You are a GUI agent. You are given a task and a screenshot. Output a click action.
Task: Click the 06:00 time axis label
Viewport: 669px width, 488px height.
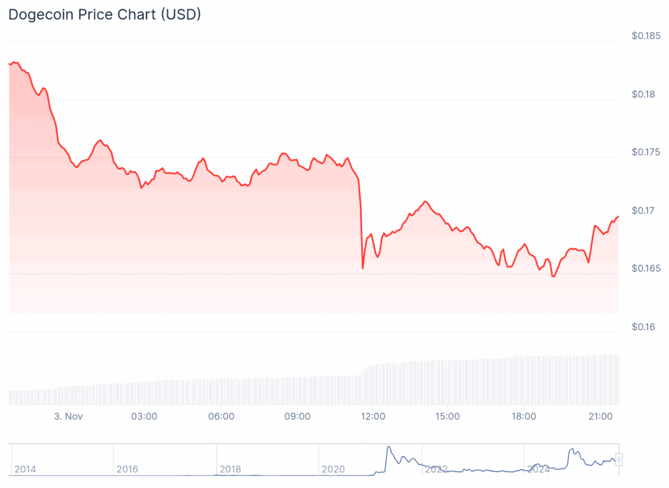[221, 416]
